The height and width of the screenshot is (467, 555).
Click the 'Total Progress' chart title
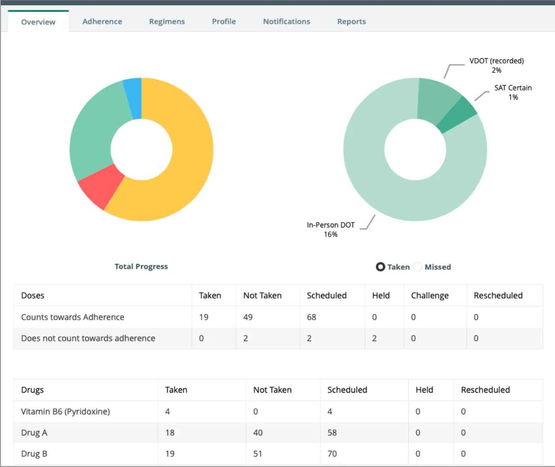141,267
